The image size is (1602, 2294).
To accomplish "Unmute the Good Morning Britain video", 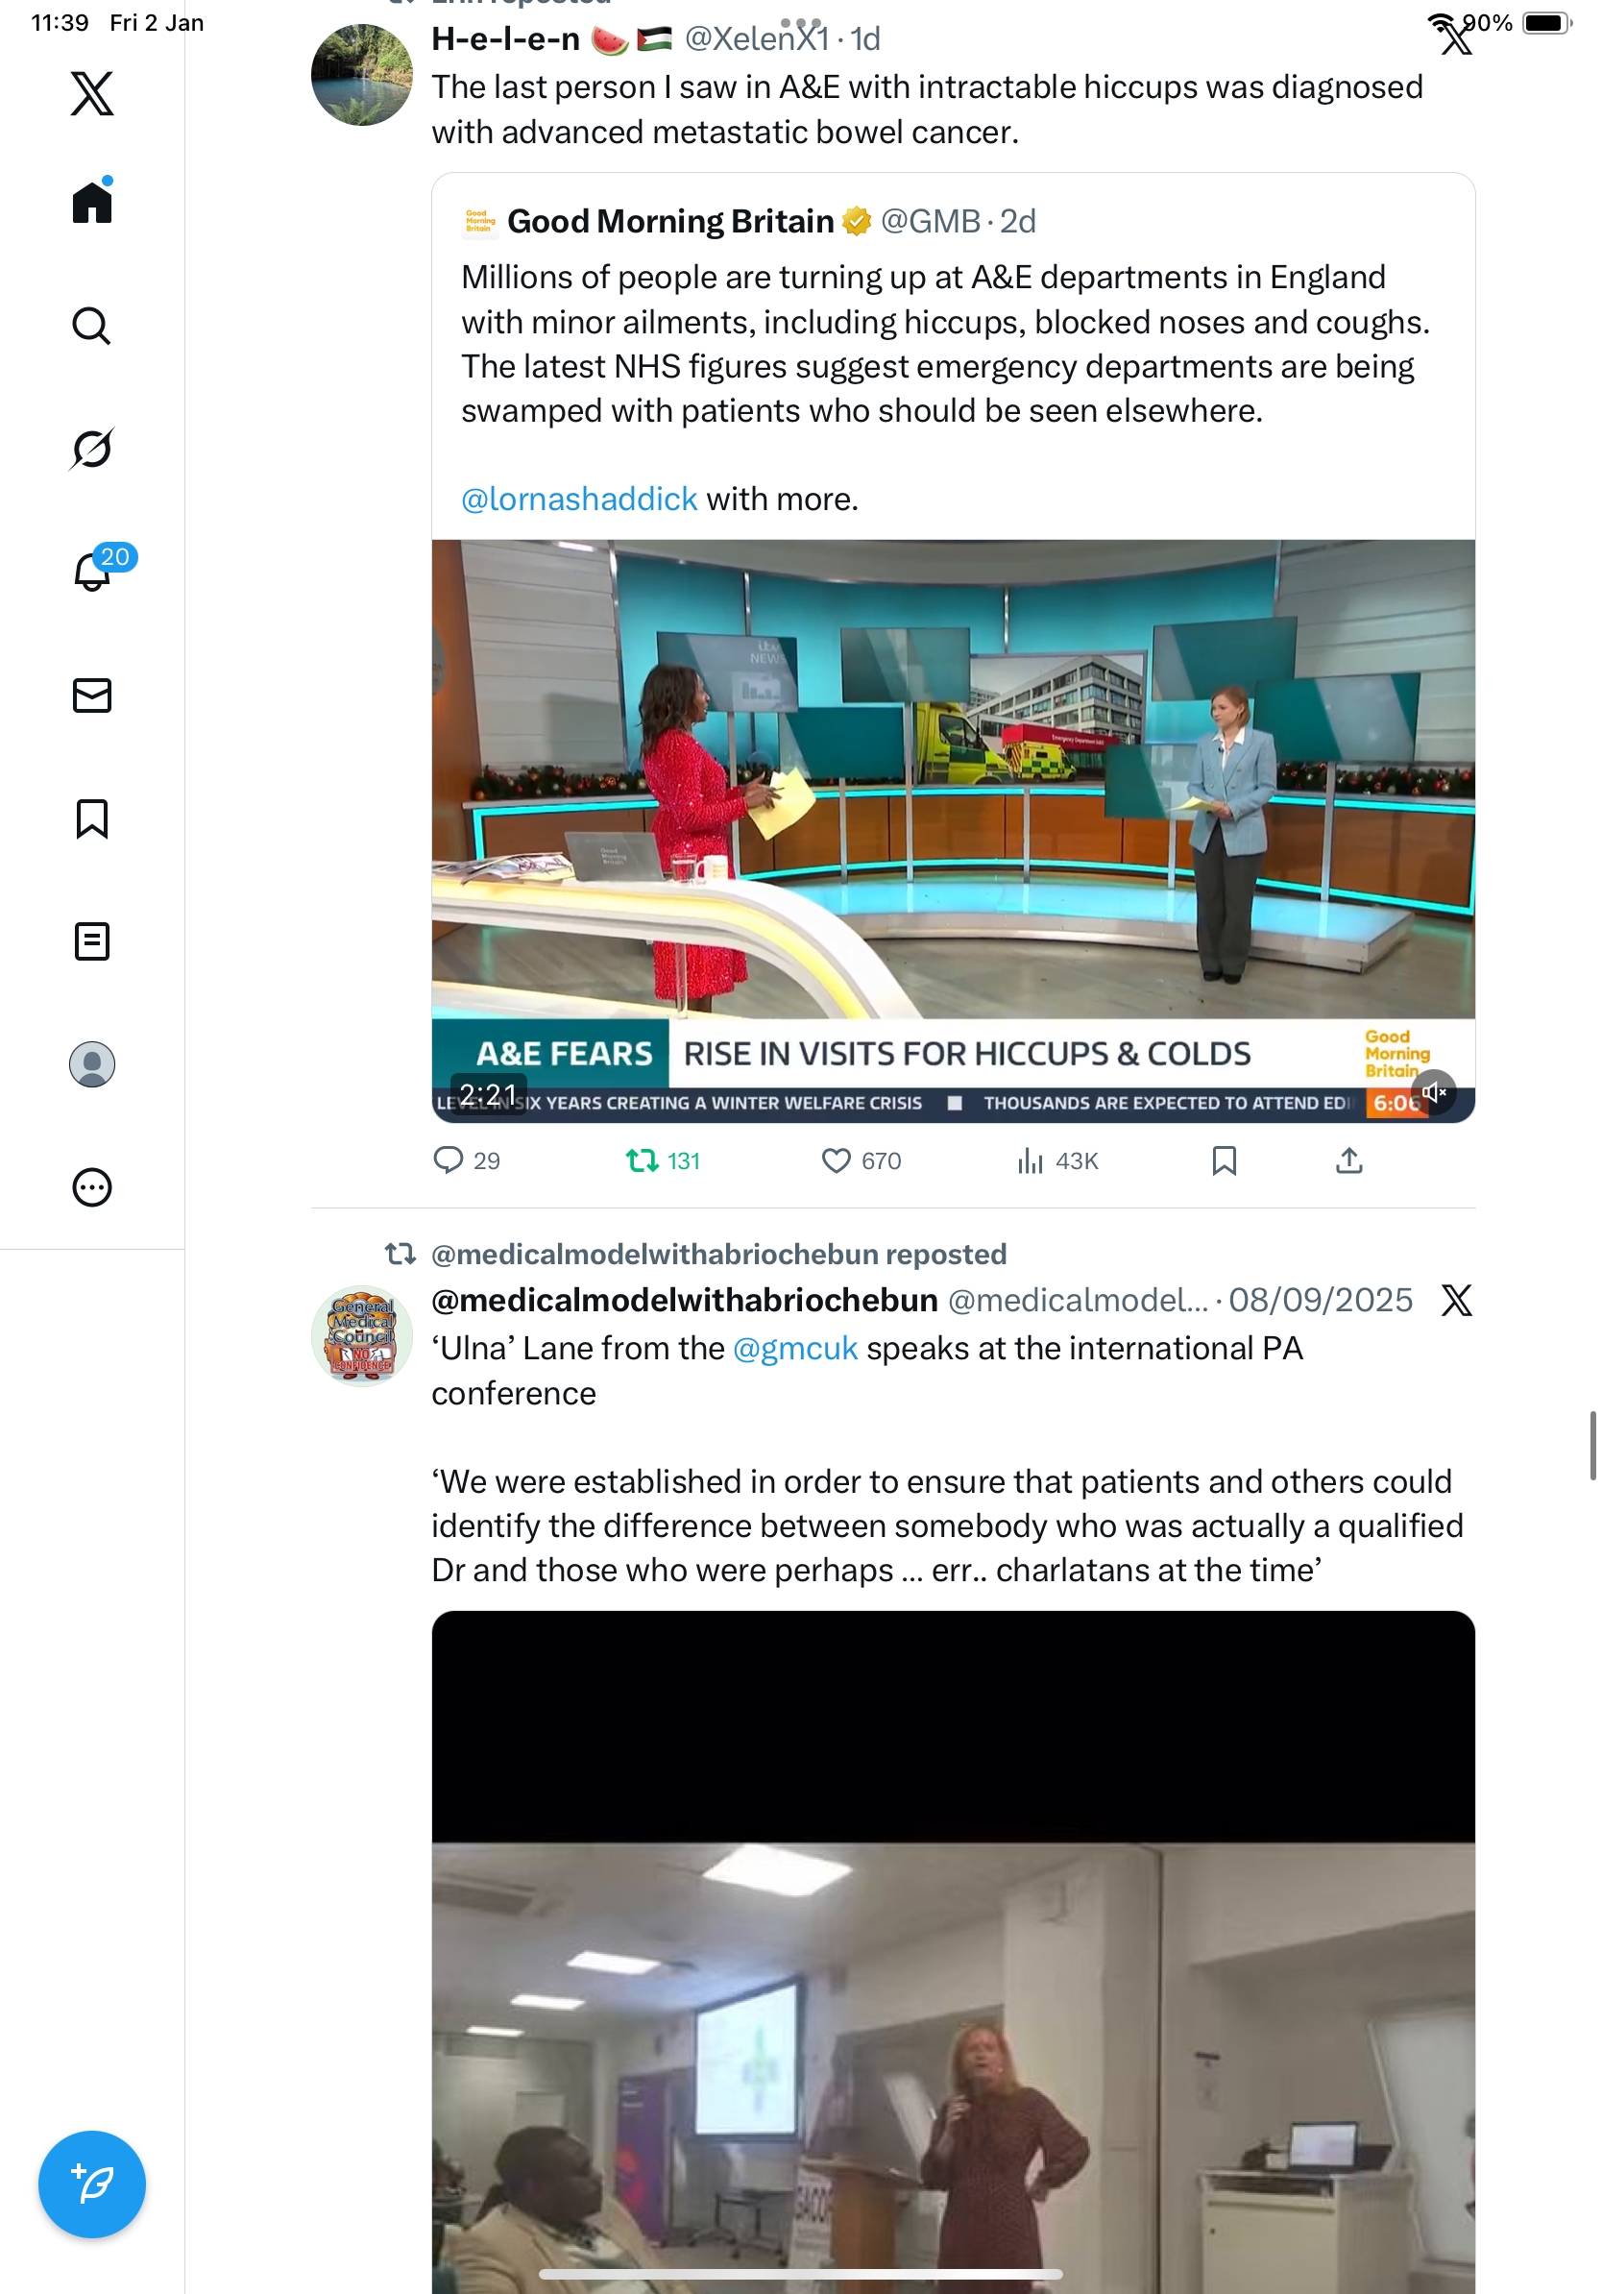I will tap(1434, 1092).
